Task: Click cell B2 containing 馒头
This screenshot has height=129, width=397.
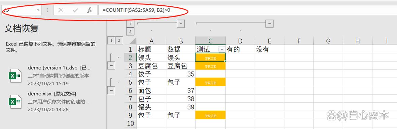Action: point(181,57)
